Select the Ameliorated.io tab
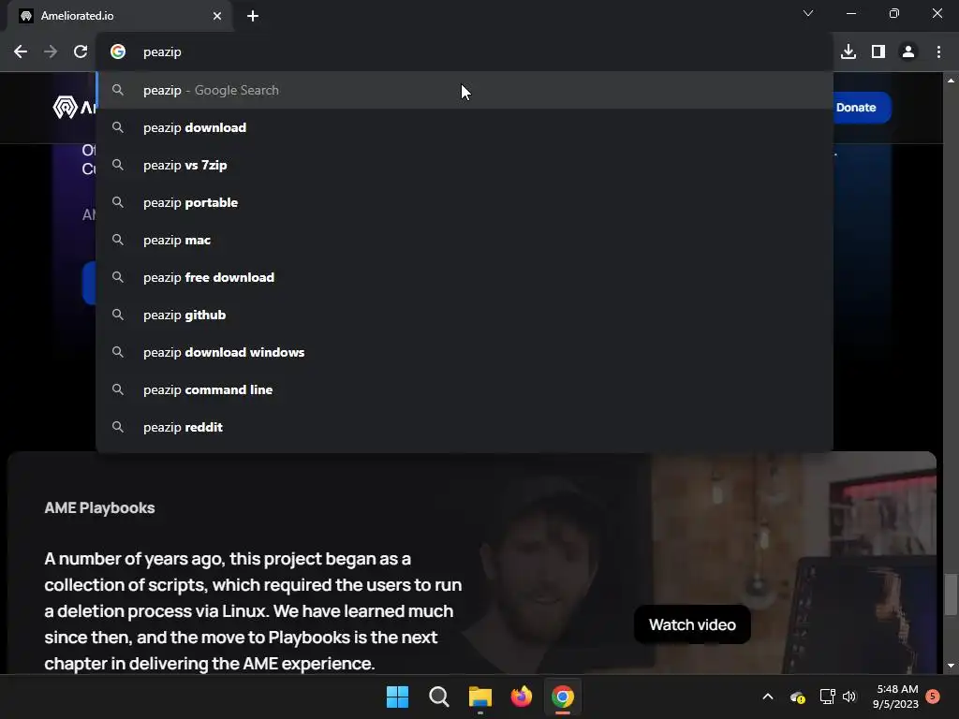This screenshot has width=959, height=719. click(119, 16)
